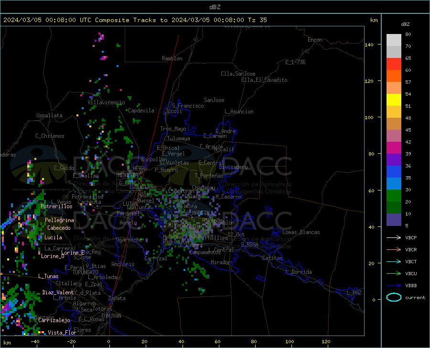The image size is (430, 348).
Task: Click the Clla.SanJose label
Action: [238, 74]
